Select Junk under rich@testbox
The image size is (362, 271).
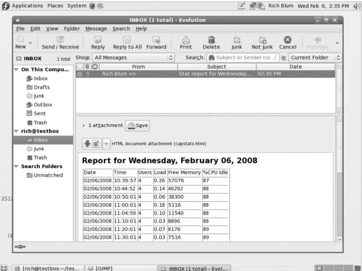coord(36,149)
